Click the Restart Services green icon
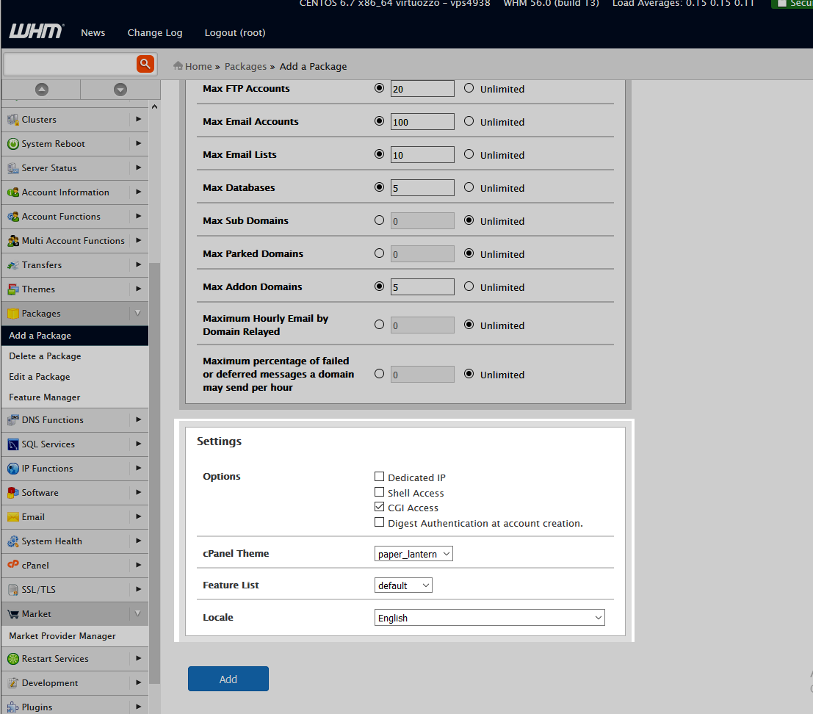813x714 pixels. coord(12,659)
